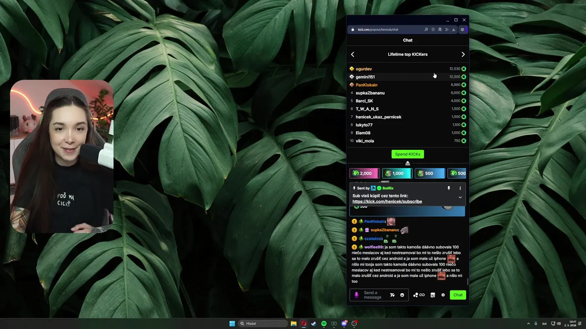Open downloads icon in the address bar
Viewport: 586px width, 329px height.
pyautogui.click(x=454, y=30)
